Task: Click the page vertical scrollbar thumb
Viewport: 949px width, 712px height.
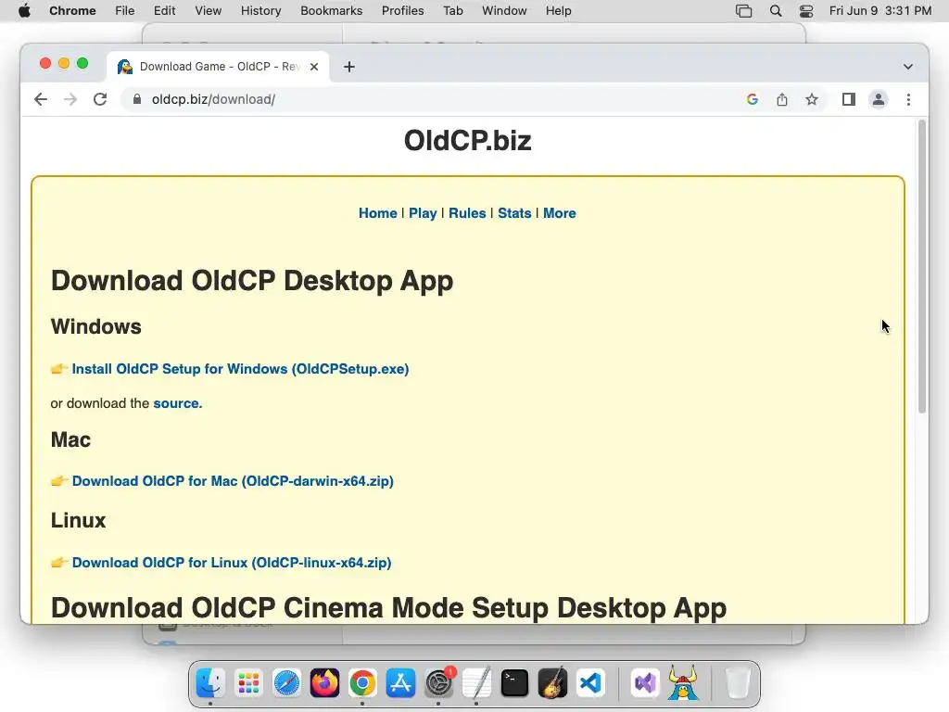Action: click(x=922, y=266)
